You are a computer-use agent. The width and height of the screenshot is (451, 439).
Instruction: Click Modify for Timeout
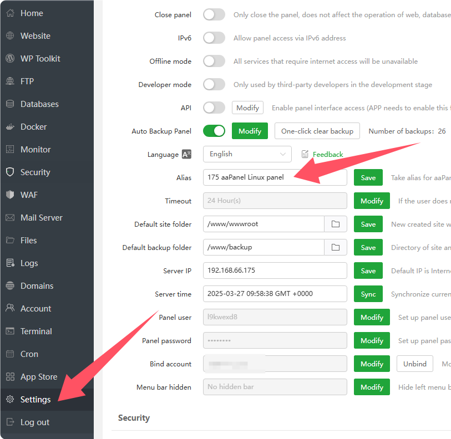[372, 201]
